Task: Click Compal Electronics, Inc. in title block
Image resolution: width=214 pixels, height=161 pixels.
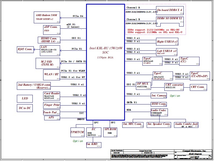Action: 194,151
